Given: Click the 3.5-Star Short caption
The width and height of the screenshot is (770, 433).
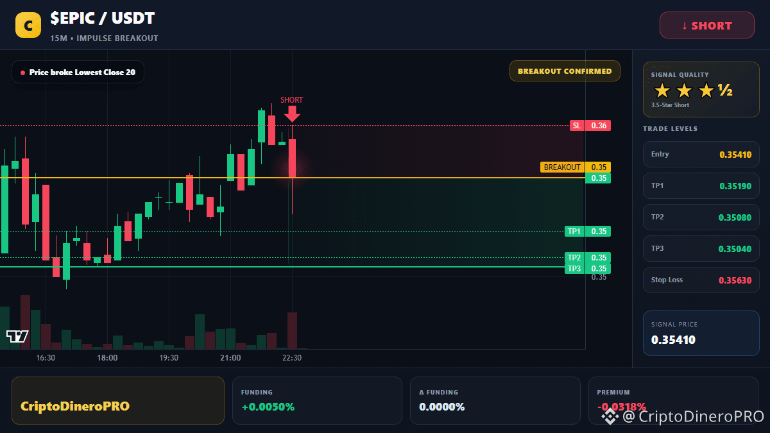Looking at the screenshot, I should tap(670, 105).
